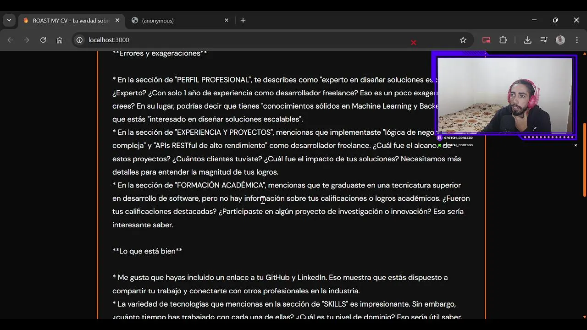Click the scrollbar down arrow
This screenshot has width=587, height=330.
[584, 317]
